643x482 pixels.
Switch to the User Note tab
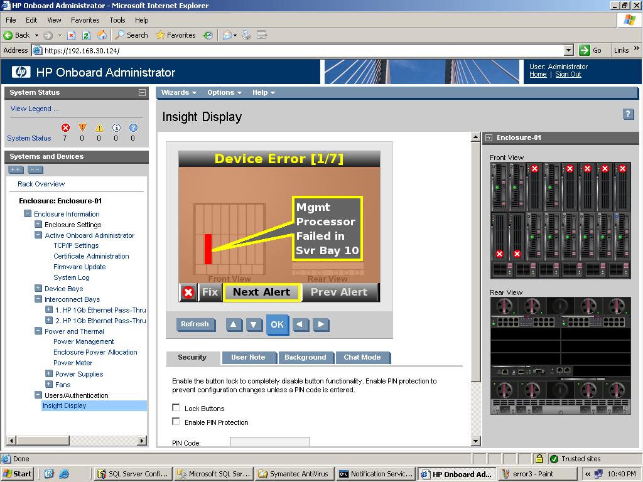click(x=248, y=357)
